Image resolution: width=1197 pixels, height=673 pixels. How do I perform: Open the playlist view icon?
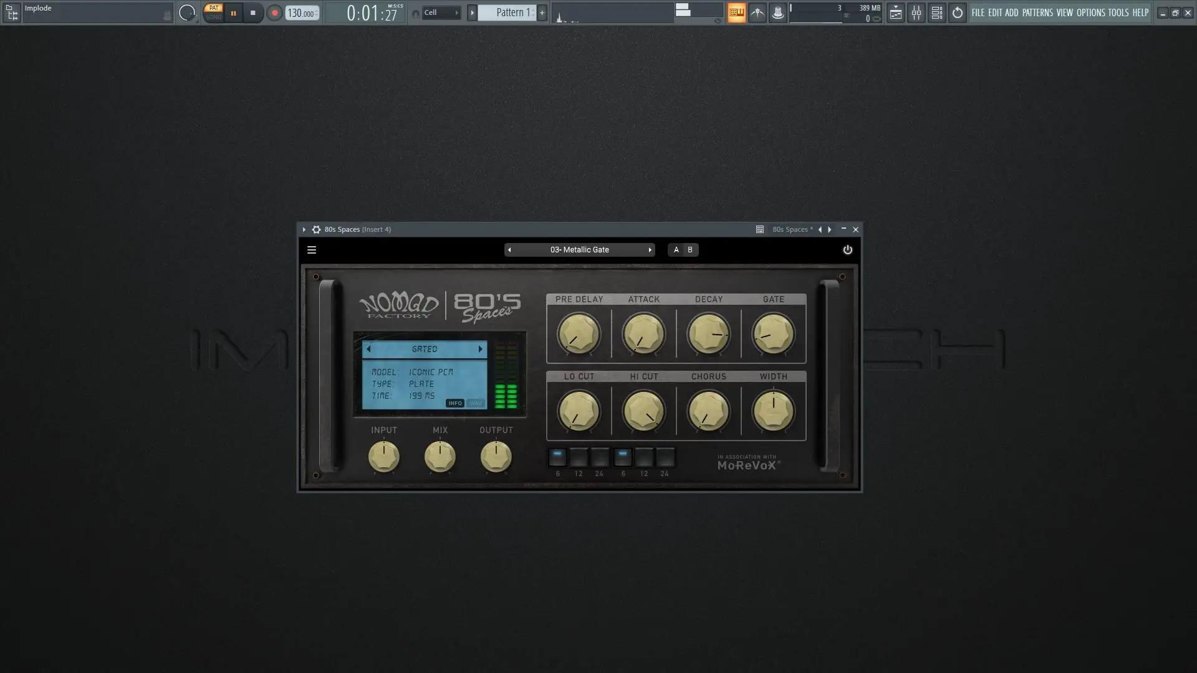[x=895, y=12]
